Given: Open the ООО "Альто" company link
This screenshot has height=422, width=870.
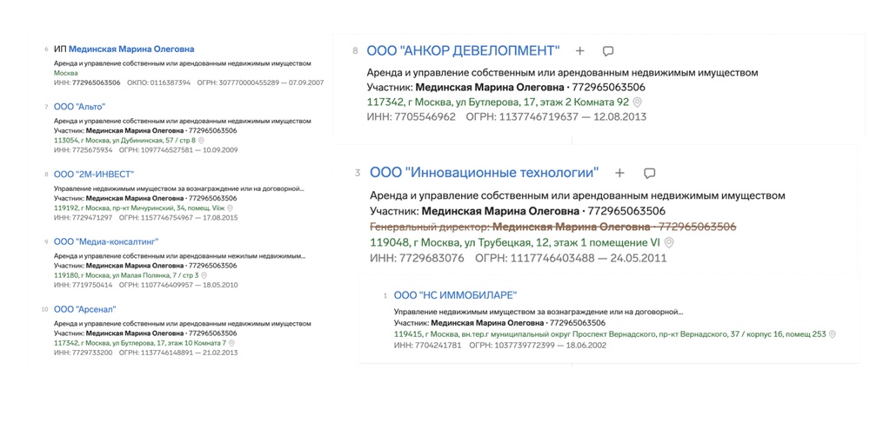Looking at the screenshot, I should (x=79, y=107).
